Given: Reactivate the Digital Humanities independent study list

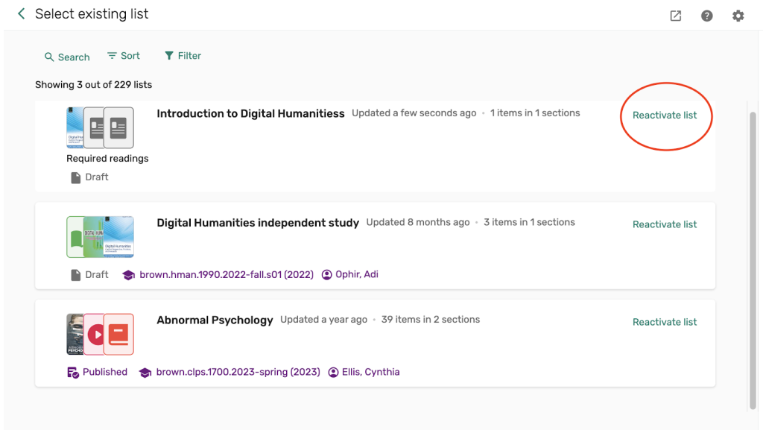Looking at the screenshot, I should pyautogui.click(x=665, y=224).
